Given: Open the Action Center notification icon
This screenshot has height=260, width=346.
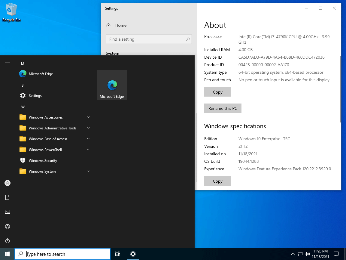Looking at the screenshot, I should click(x=336, y=254).
